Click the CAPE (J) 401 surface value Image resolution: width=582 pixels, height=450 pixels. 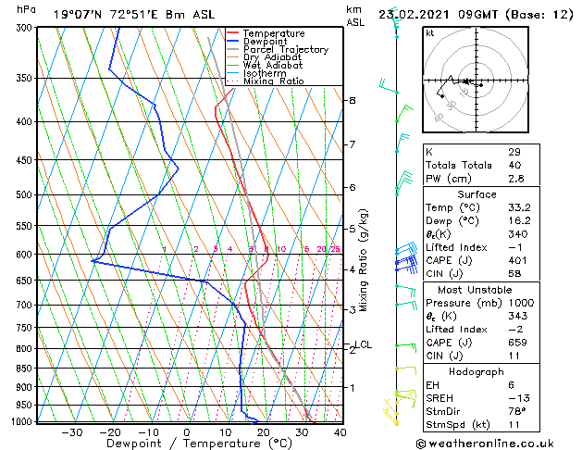click(517, 260)
